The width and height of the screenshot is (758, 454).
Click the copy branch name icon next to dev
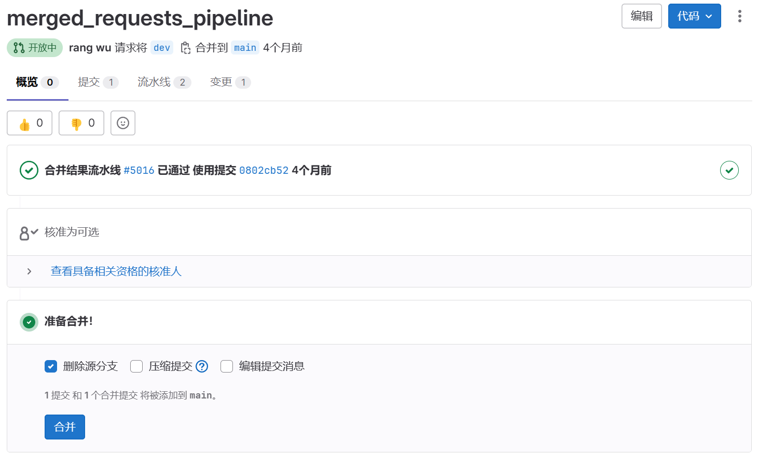pos(185,48)
